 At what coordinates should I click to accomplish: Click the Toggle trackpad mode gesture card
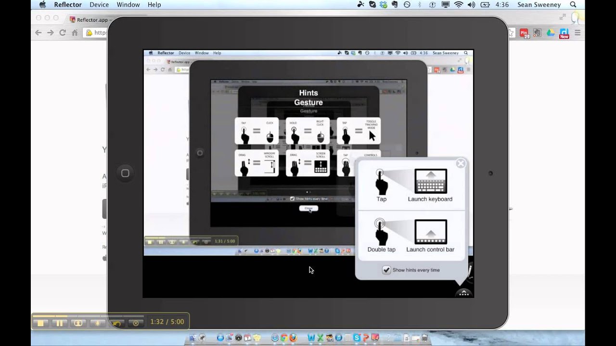[359, 131]
